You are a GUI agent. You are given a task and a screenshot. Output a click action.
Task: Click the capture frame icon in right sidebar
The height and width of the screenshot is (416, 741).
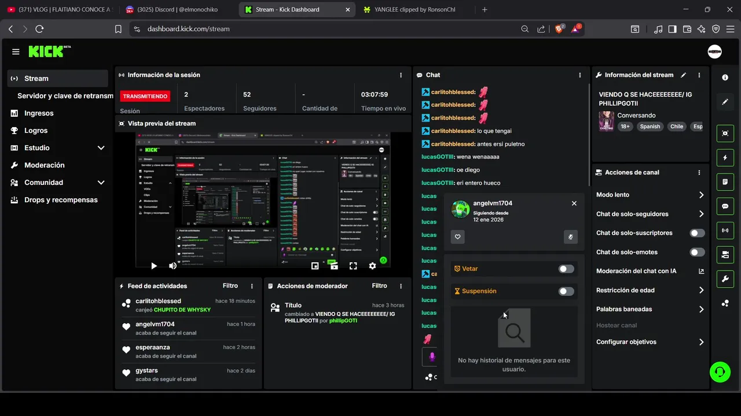pyautogui.click(x=725, y=133)
